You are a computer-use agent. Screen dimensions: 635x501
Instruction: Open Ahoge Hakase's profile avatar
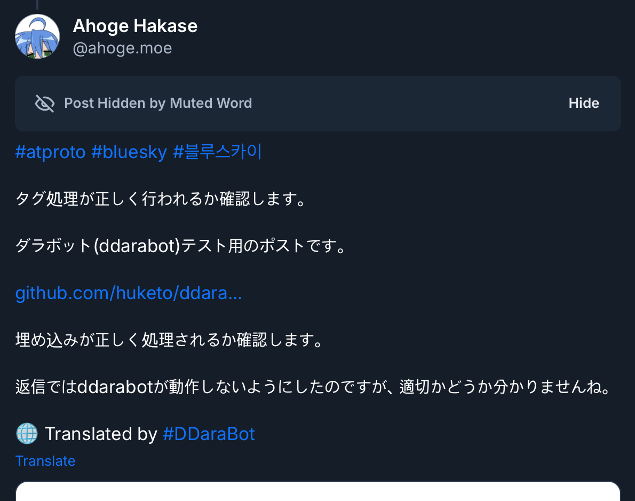pyautogui.click(x=37, y=36)
